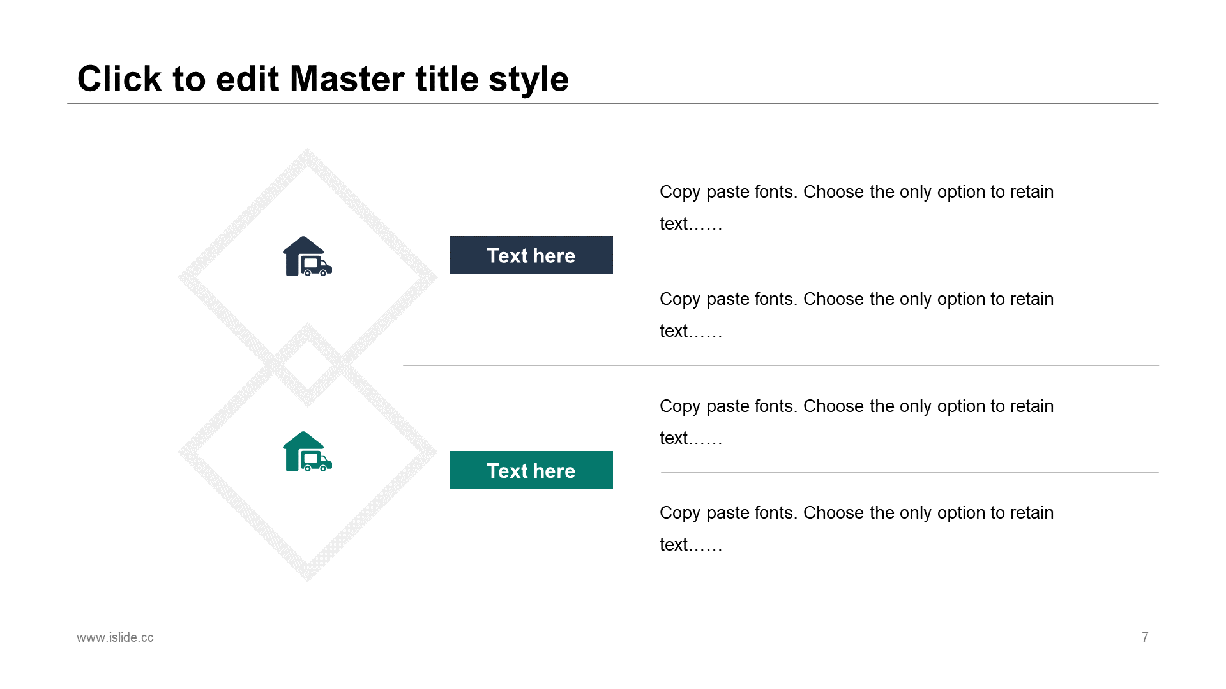Click the green warehouse truck icon
The width and height of the screenshot is (1226, 689).
307,452
